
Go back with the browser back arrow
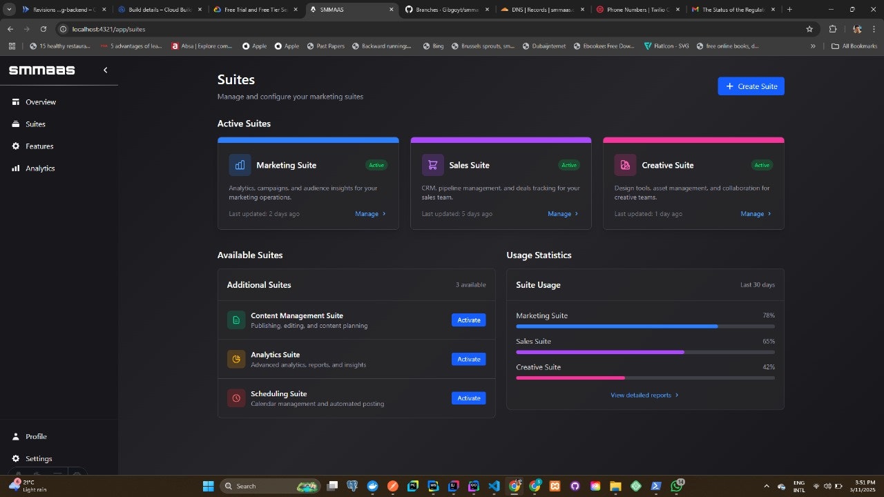(10, 29)
